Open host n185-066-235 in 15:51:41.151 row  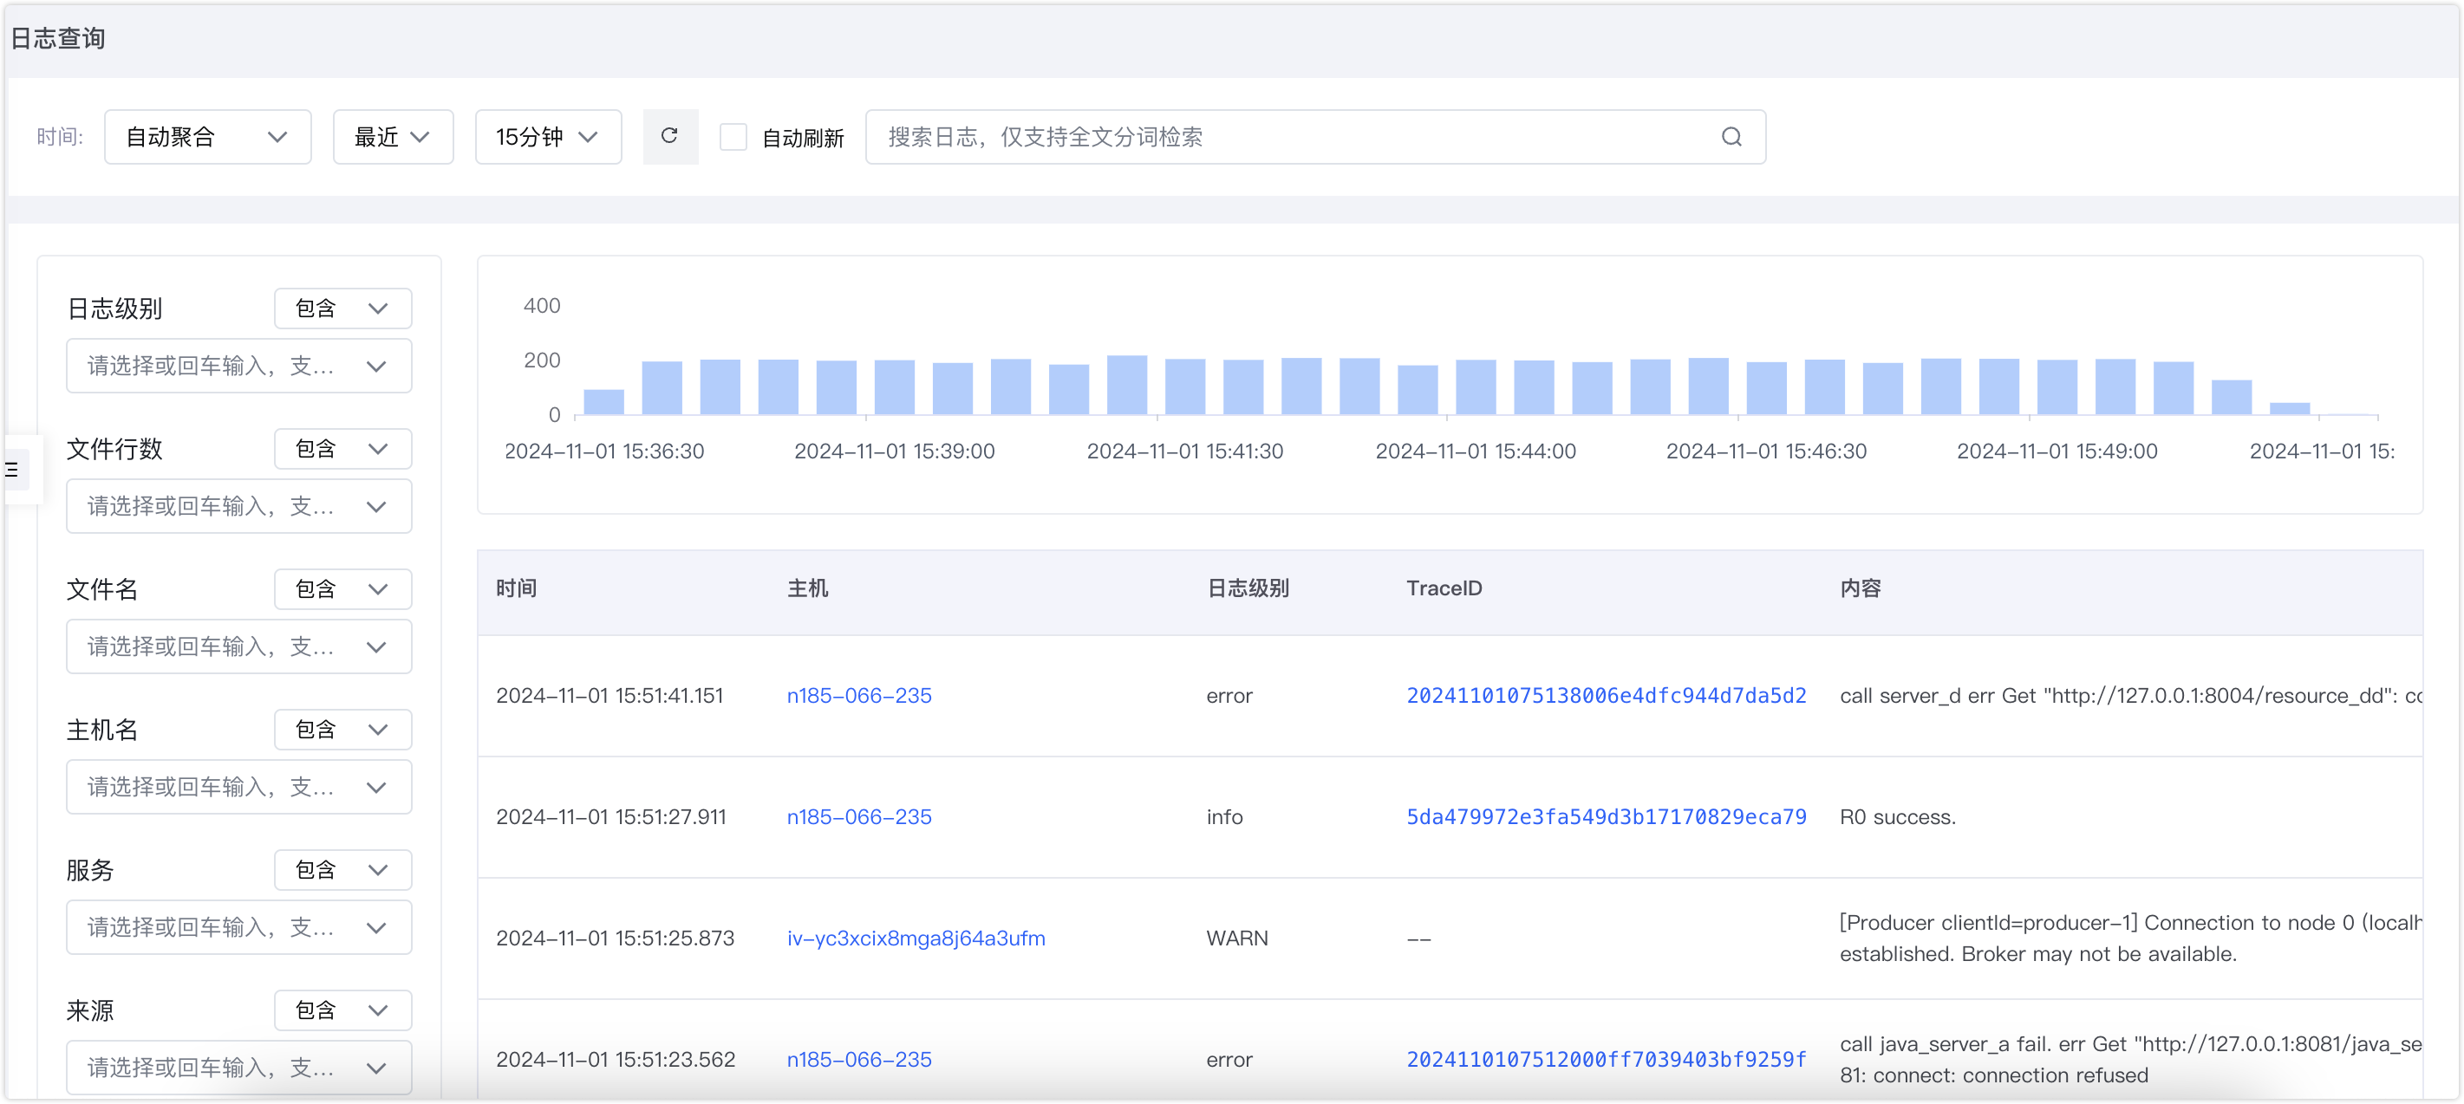(859, 696)
